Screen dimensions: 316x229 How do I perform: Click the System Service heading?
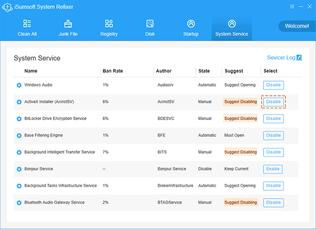coord(37,58)
